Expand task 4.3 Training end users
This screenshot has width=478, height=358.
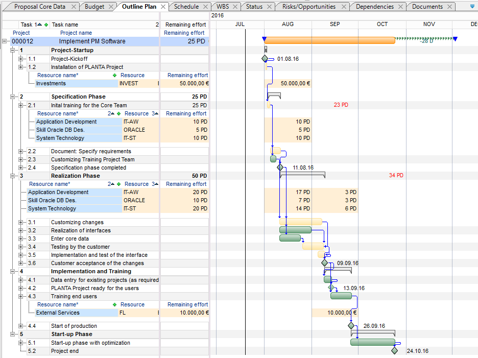pyautogui.click(x=21, y=296)
